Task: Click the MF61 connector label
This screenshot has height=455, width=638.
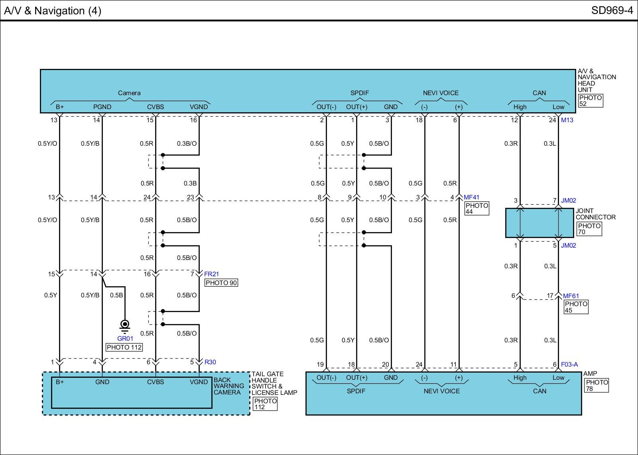Action: pos(571,296)
